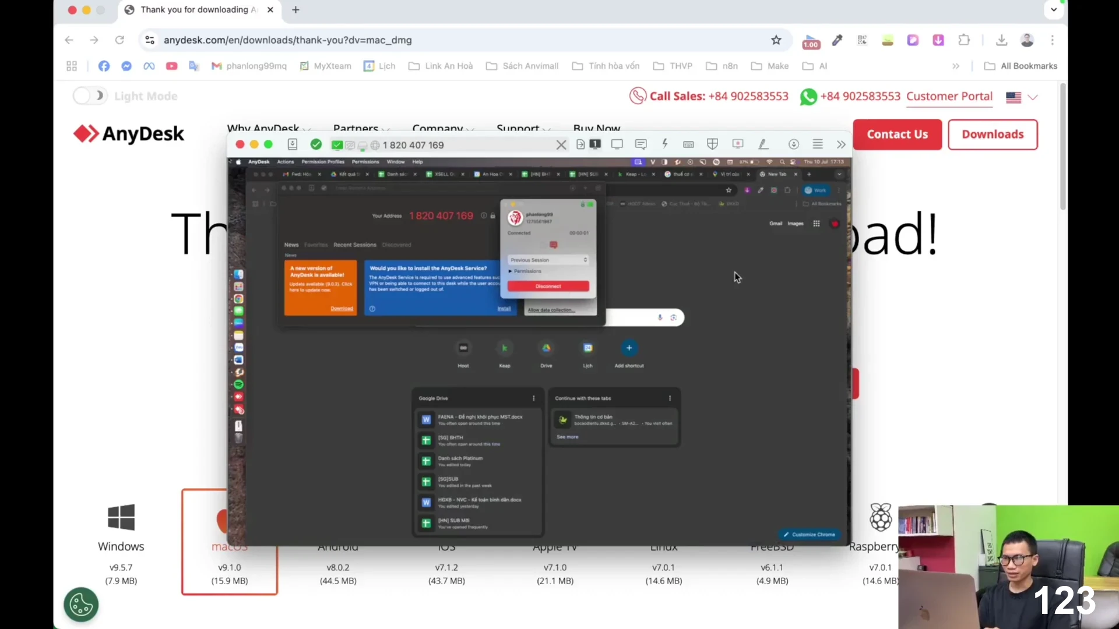Open Permission Profiles menu in remote session

tap(323, 162)
